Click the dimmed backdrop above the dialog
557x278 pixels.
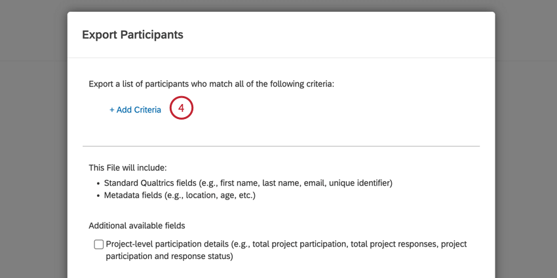click(281, 5)
